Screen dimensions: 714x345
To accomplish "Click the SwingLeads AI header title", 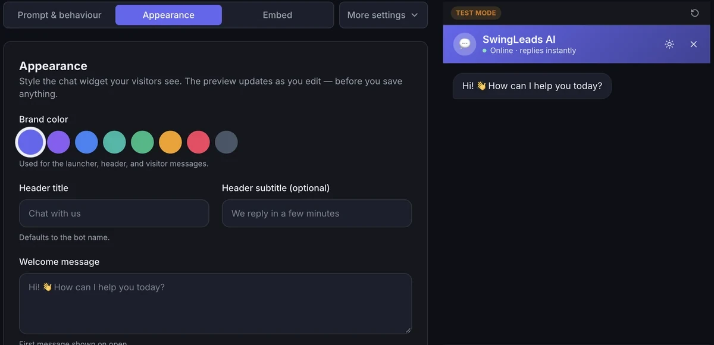I will [x=519, y=39].
